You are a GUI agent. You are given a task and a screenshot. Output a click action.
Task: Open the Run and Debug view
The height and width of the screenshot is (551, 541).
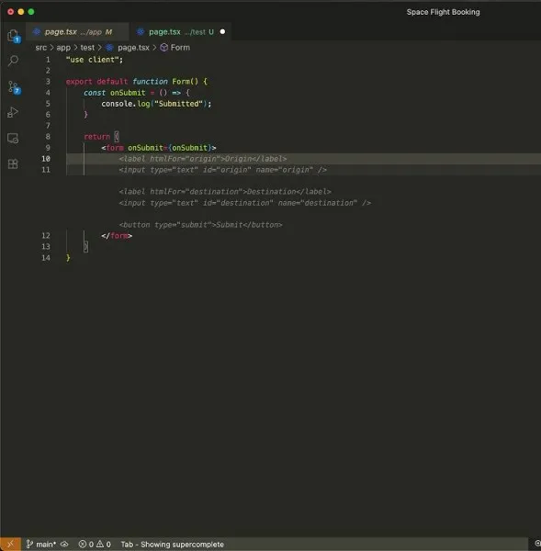click(13, 112)
